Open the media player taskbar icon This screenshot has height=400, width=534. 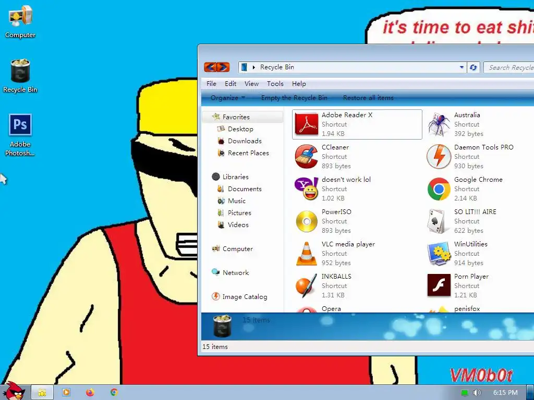pyautogui.click(x=66, y=392)
